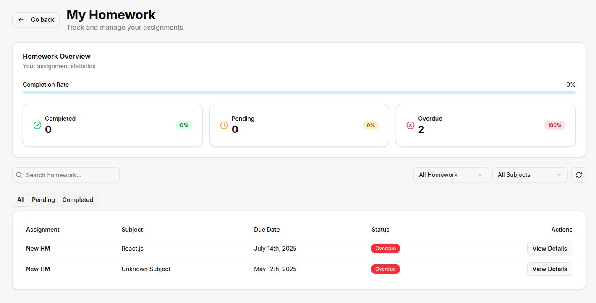Select the All tab
The height and width of the screenshot is (303, 596).
coord(21,200)
